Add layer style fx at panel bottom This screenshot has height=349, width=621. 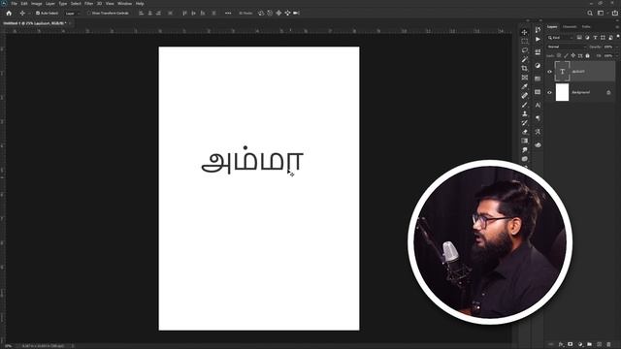click(x=561, y=345)
